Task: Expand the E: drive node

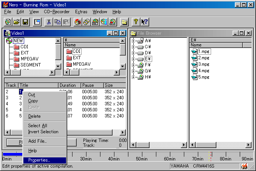Action: [x=133, y=59]
